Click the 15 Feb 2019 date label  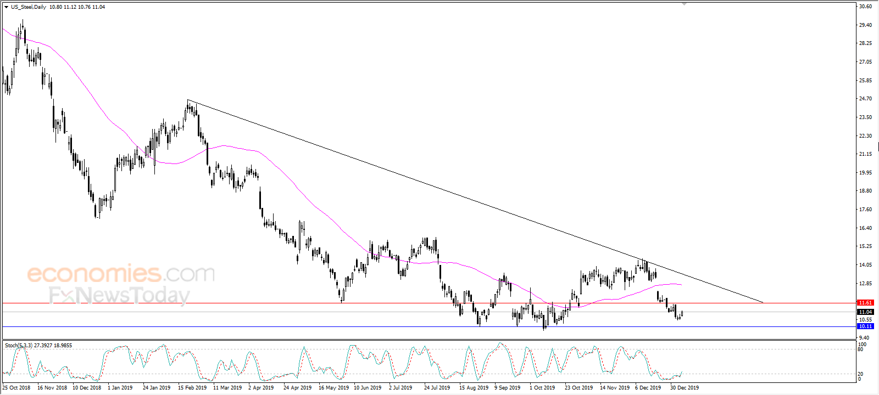point(192,388)
